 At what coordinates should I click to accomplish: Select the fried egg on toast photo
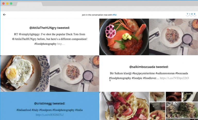tap(25, 74)
